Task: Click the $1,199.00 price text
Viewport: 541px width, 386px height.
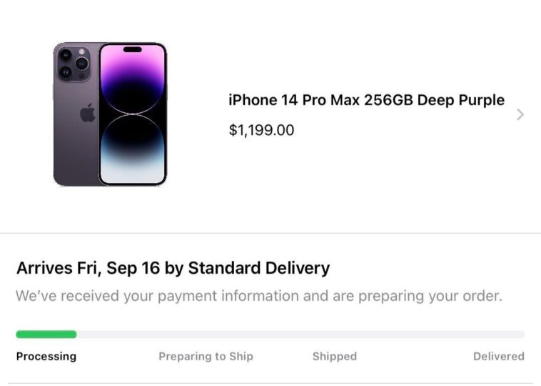Action: click(x=261, y=130)
